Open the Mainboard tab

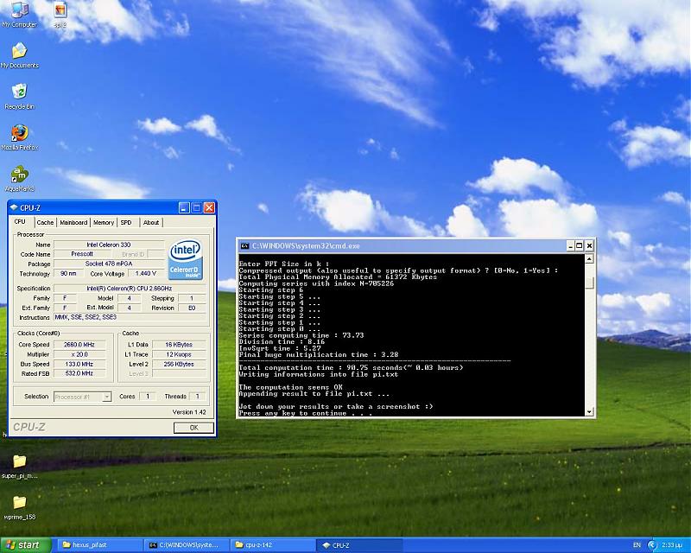click(73, 223)
